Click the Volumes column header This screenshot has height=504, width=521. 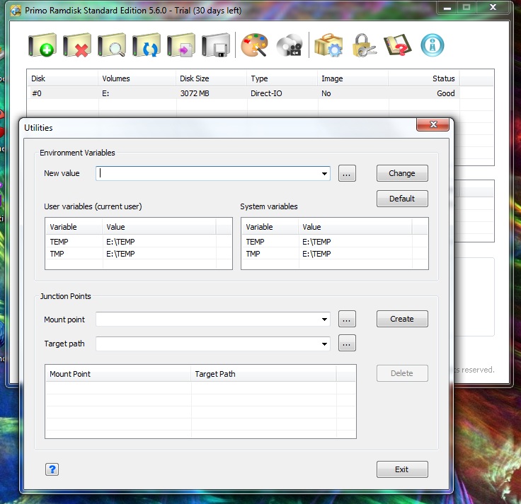click(x=137, y=78)
